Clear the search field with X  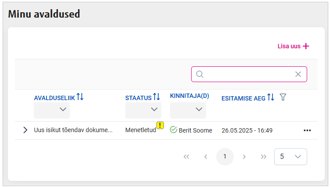click(298, 74)
